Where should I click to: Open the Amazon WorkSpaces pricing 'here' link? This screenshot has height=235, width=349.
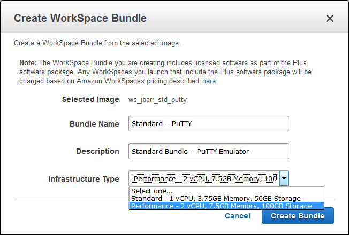point(209,81)
